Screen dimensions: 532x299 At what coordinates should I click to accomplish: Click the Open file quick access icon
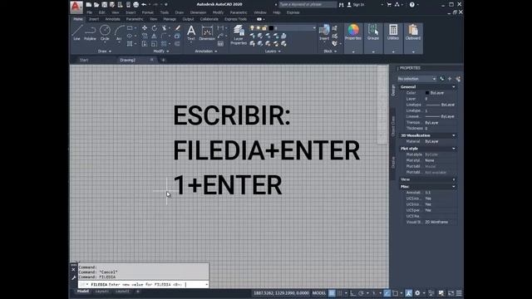click(x=96, y=5)
